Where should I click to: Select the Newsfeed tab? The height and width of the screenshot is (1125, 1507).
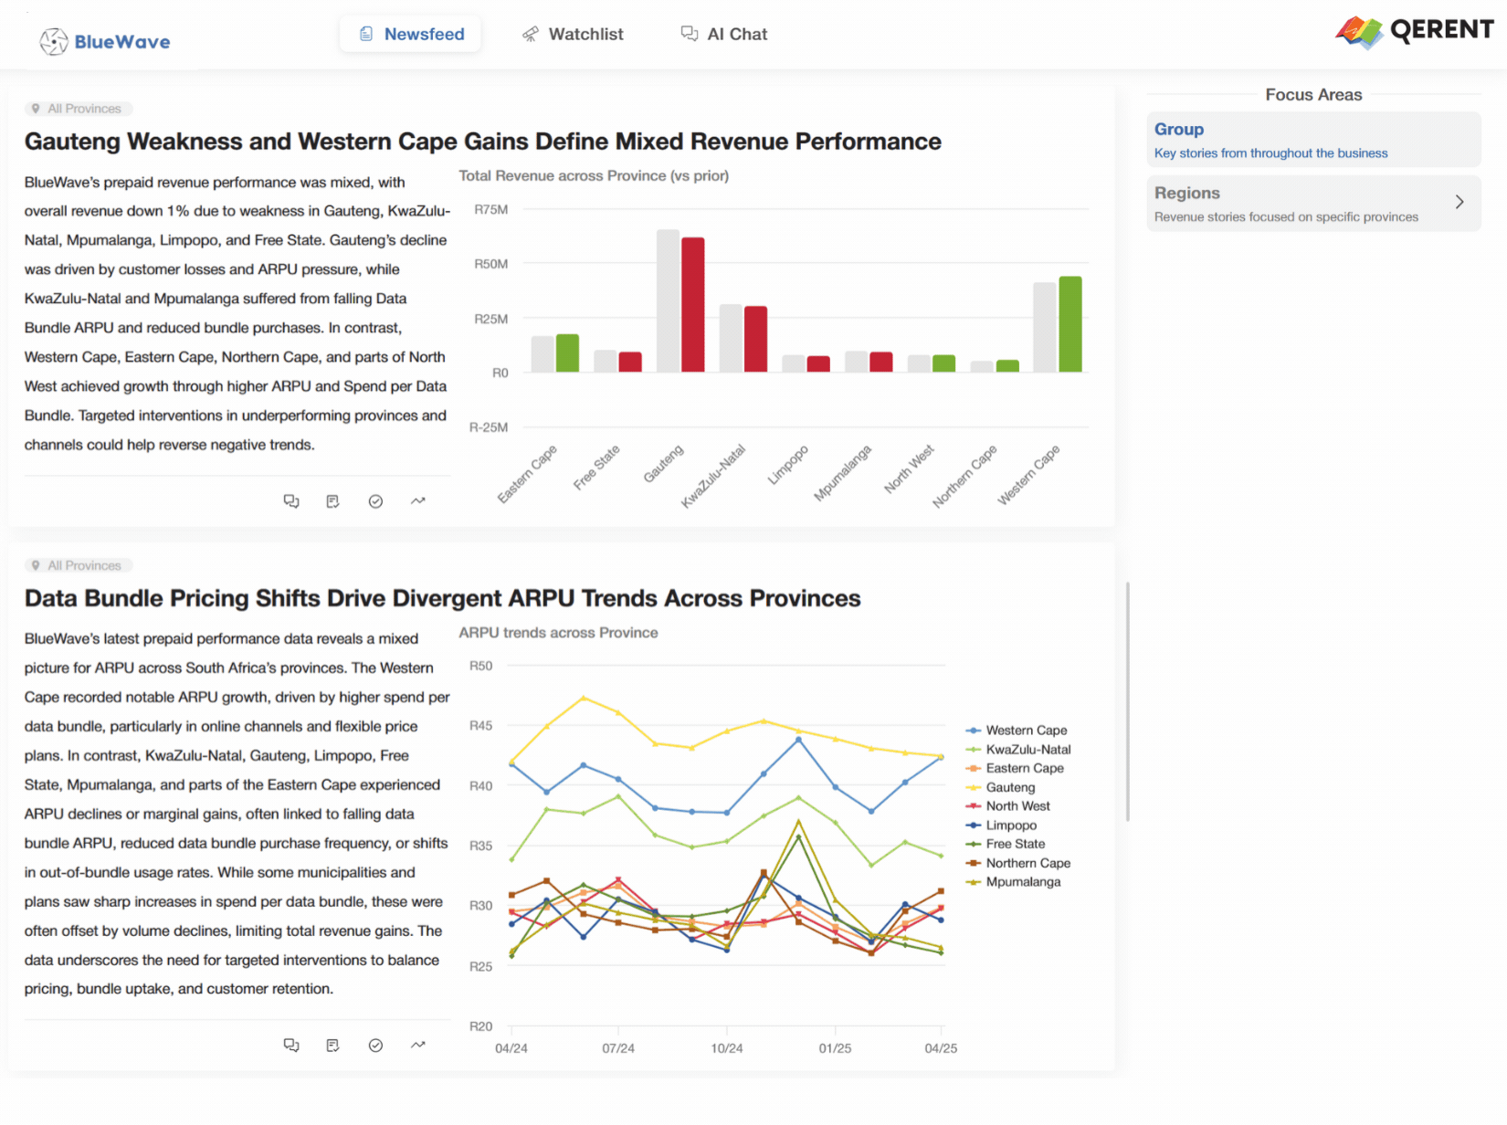coord(411,35)
